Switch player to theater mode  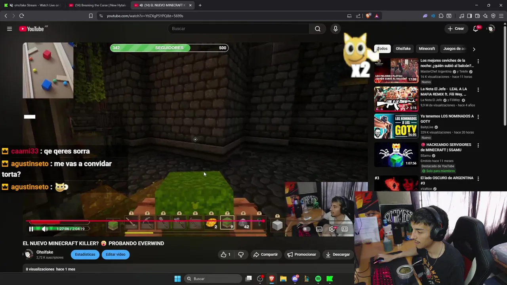click(x=345, y=229)
